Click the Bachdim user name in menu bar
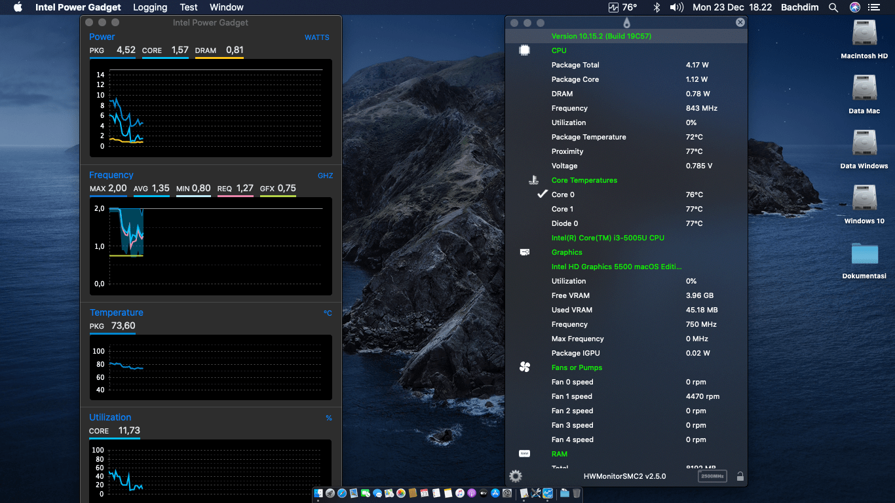The image size is (895, 503). click(x=800, y=7)
